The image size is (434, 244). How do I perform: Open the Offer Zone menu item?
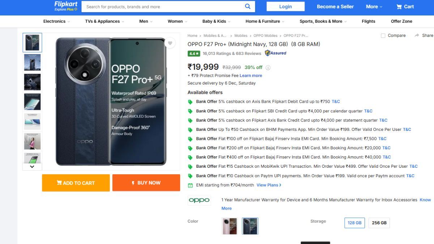[401, 21]
